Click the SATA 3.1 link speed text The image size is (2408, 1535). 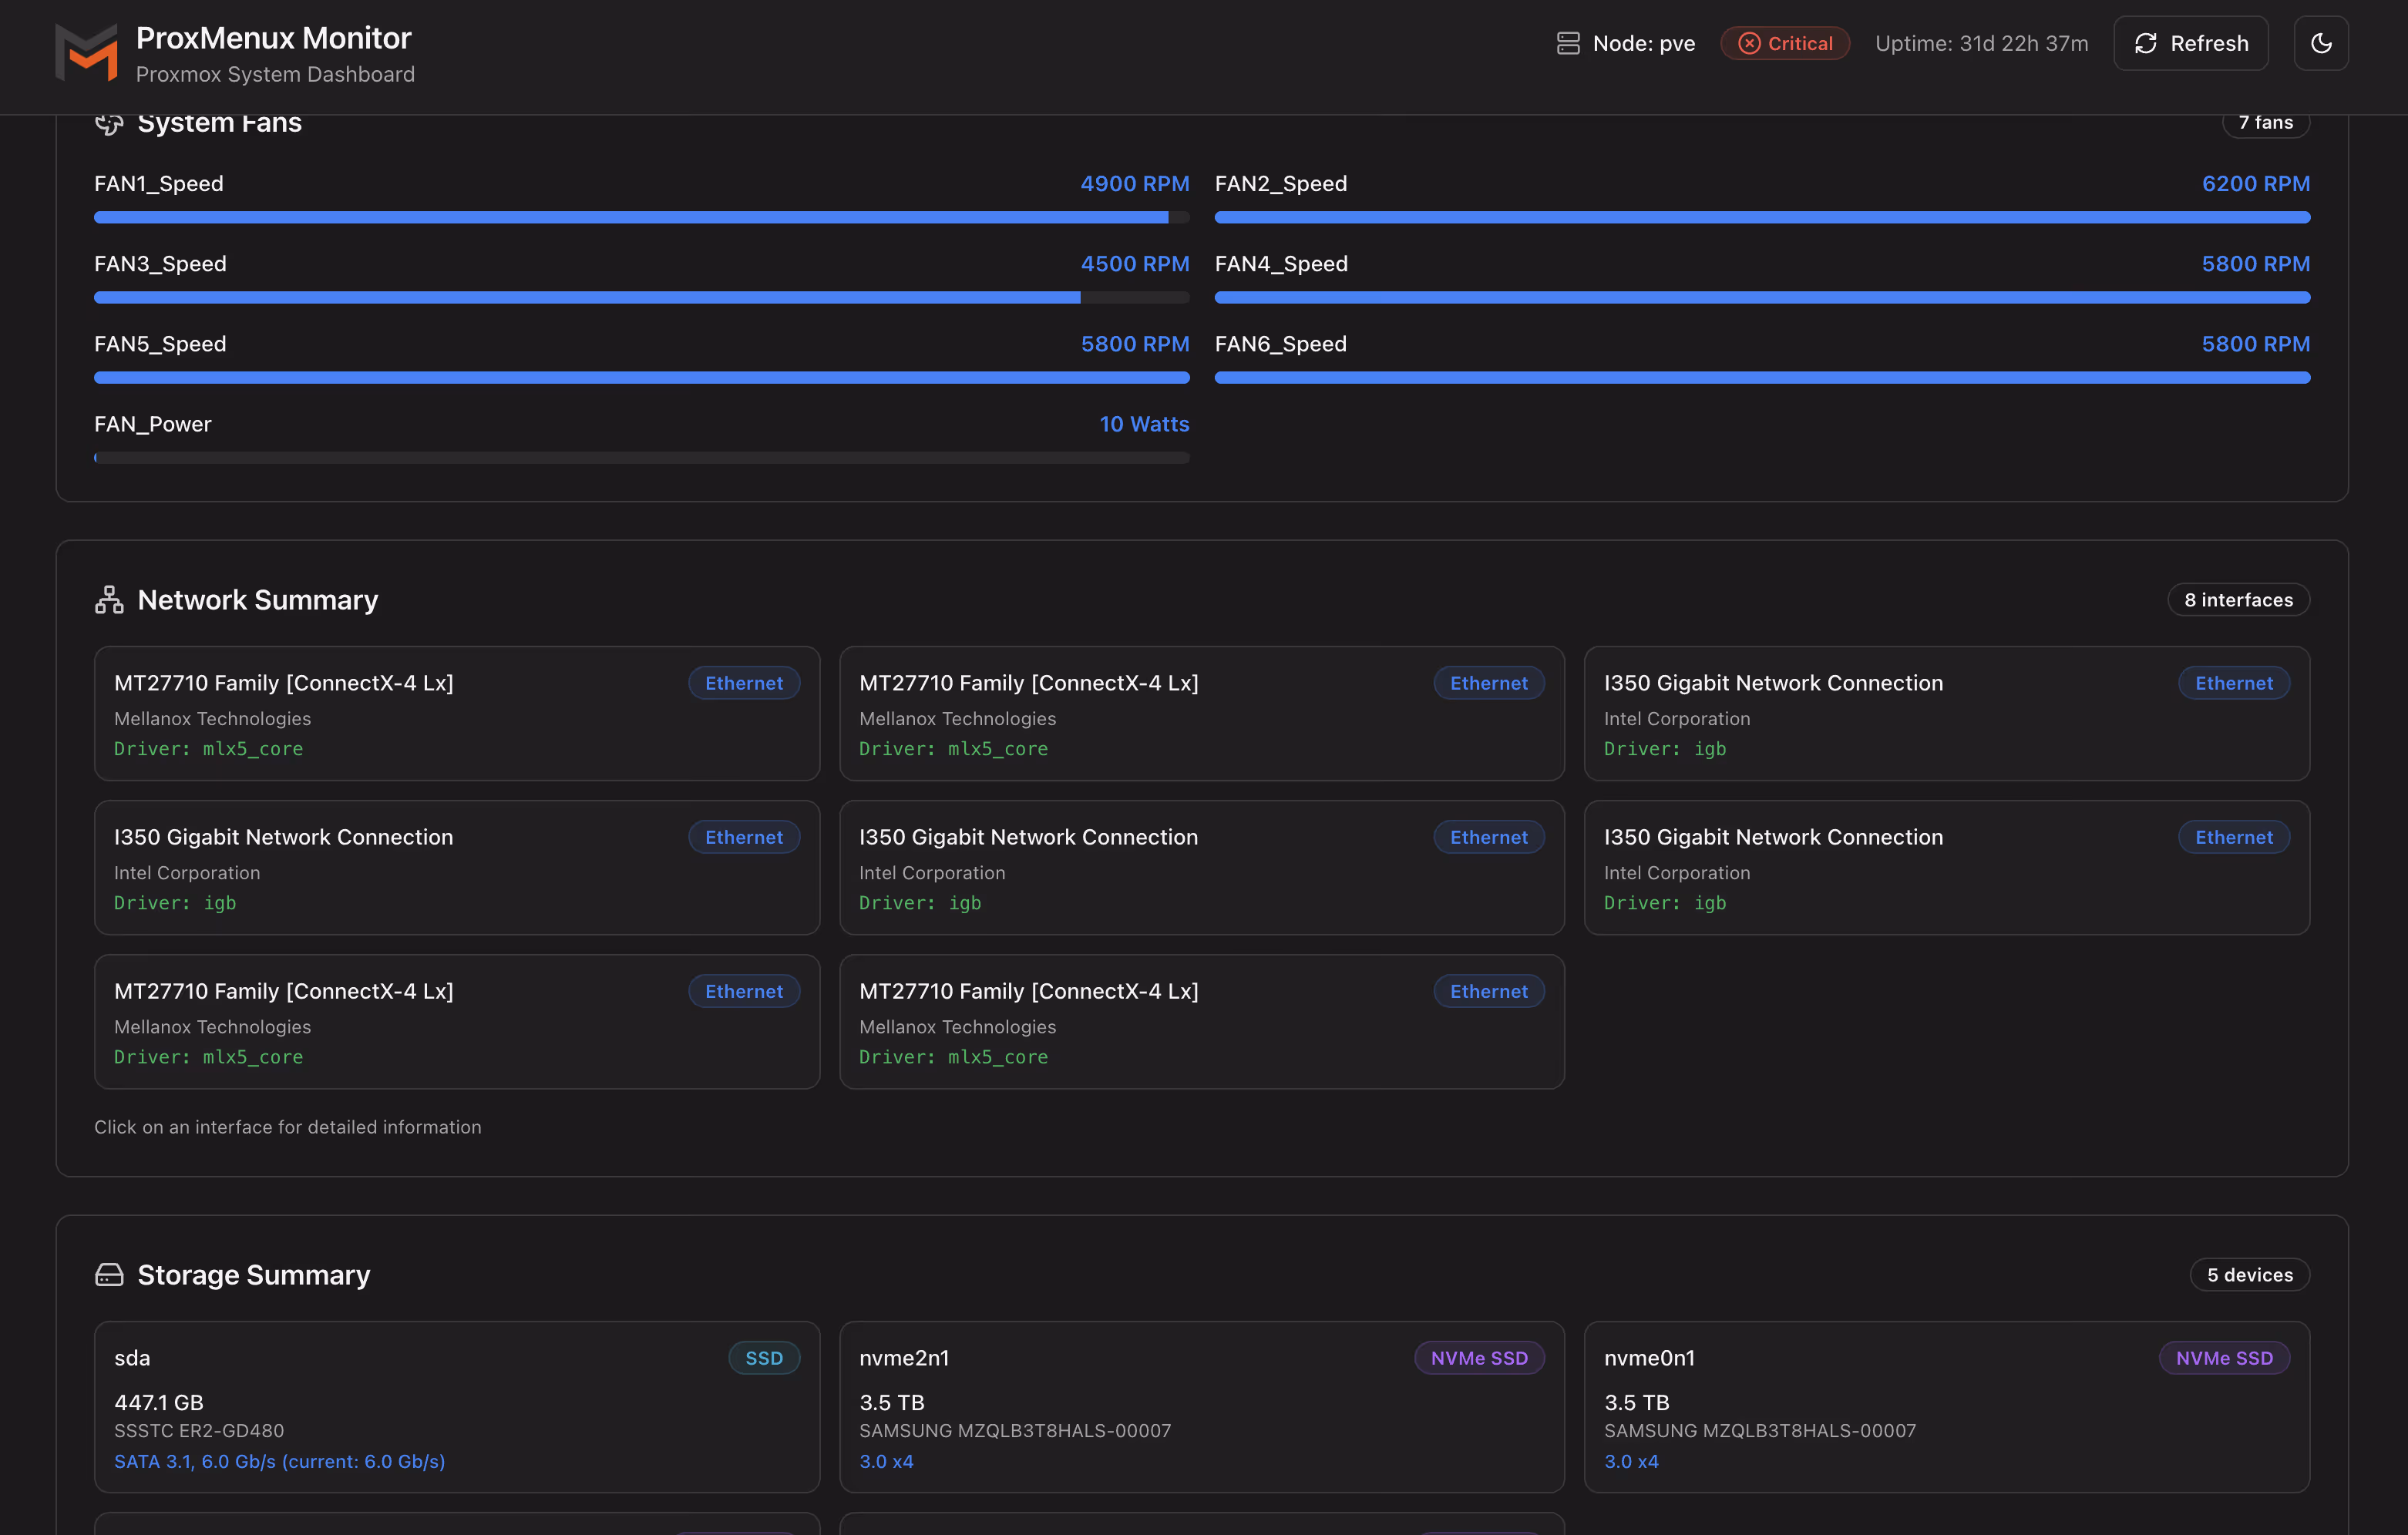click(x=279, y=1461)
